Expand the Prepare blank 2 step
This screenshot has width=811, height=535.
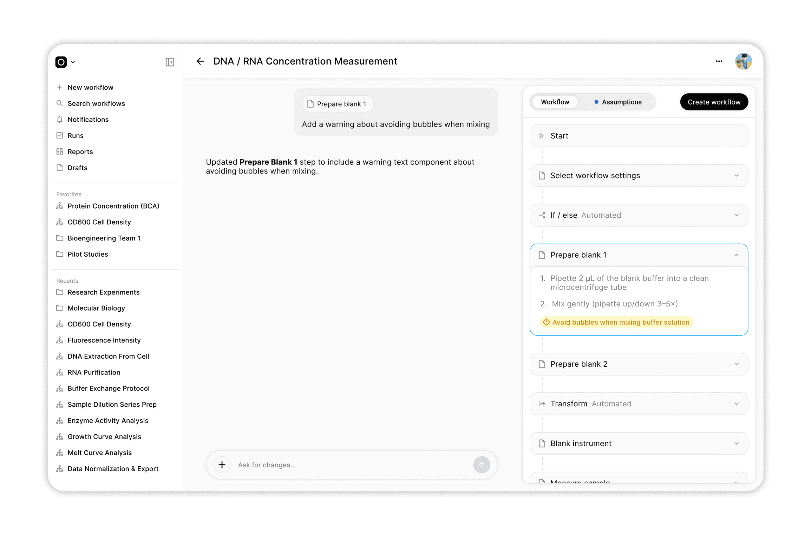(x=737, y=364)
